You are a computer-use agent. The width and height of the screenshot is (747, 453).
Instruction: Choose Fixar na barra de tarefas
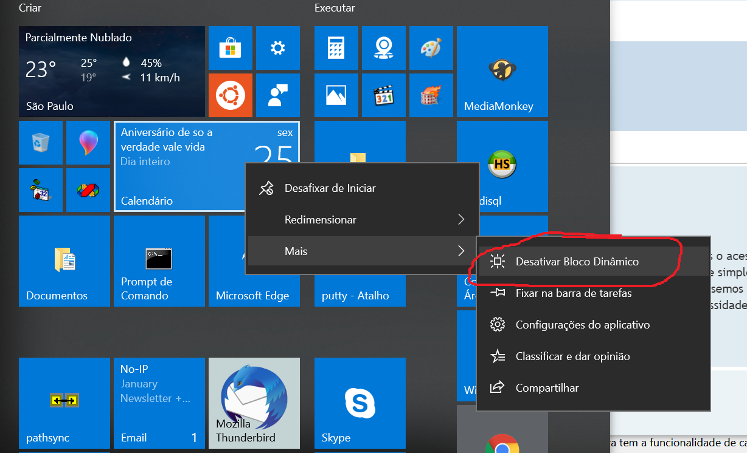point(573,293)
